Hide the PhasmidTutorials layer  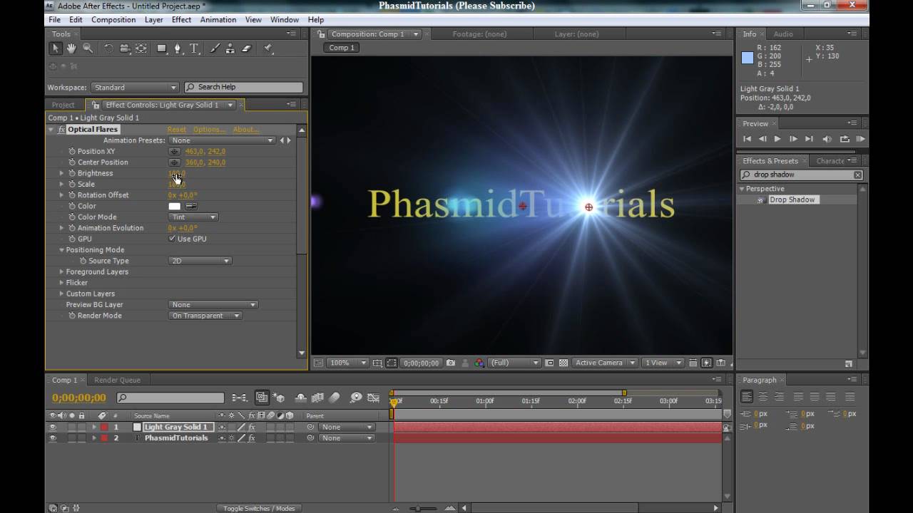pos(52,438)
